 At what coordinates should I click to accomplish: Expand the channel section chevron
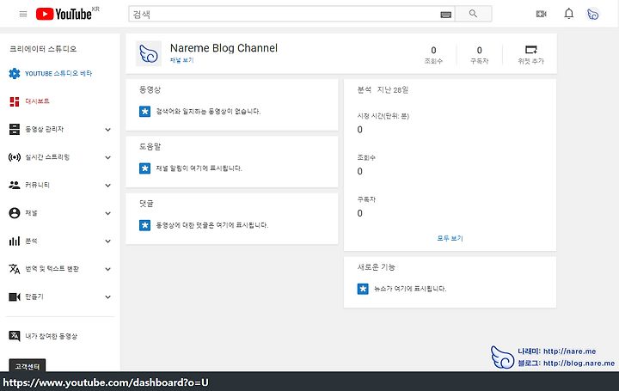pyautogui.click(x=107, y=213)
